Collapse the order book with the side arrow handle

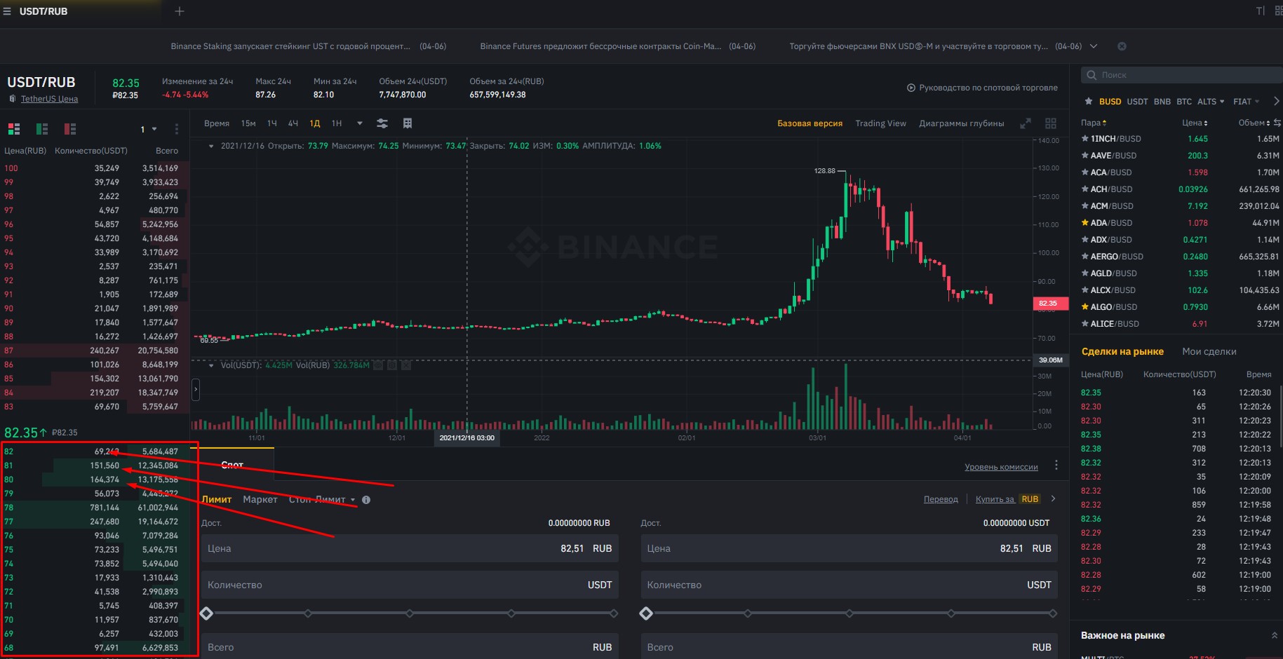point(196,389)
